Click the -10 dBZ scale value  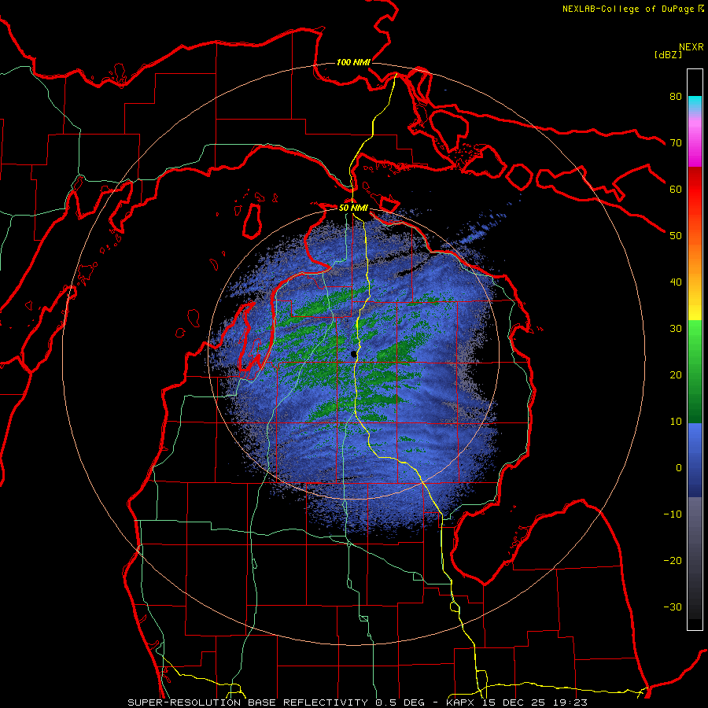click(x=673, y=514)
